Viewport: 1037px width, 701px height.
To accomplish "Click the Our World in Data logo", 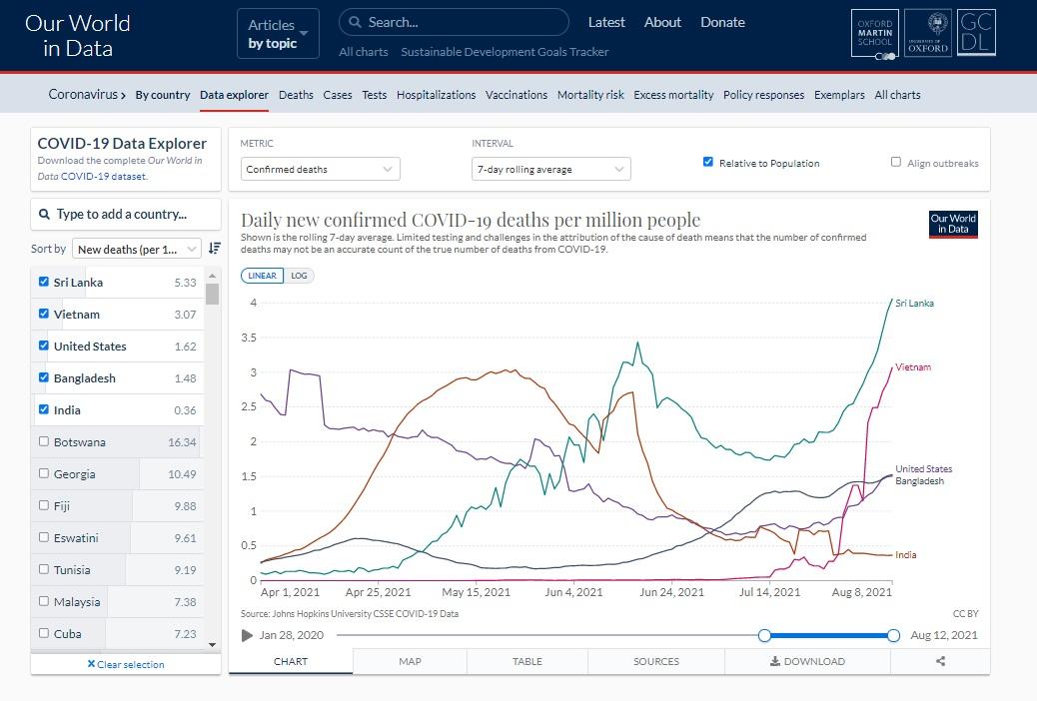I will pyautogui.click(x=77, y=36).
